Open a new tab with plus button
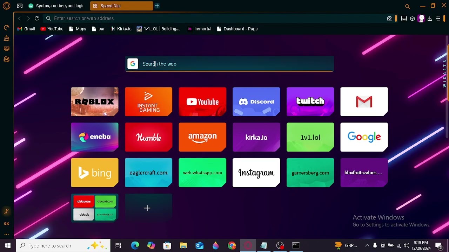The width and height of the screenshot is (449, 252). pos(157,6)
